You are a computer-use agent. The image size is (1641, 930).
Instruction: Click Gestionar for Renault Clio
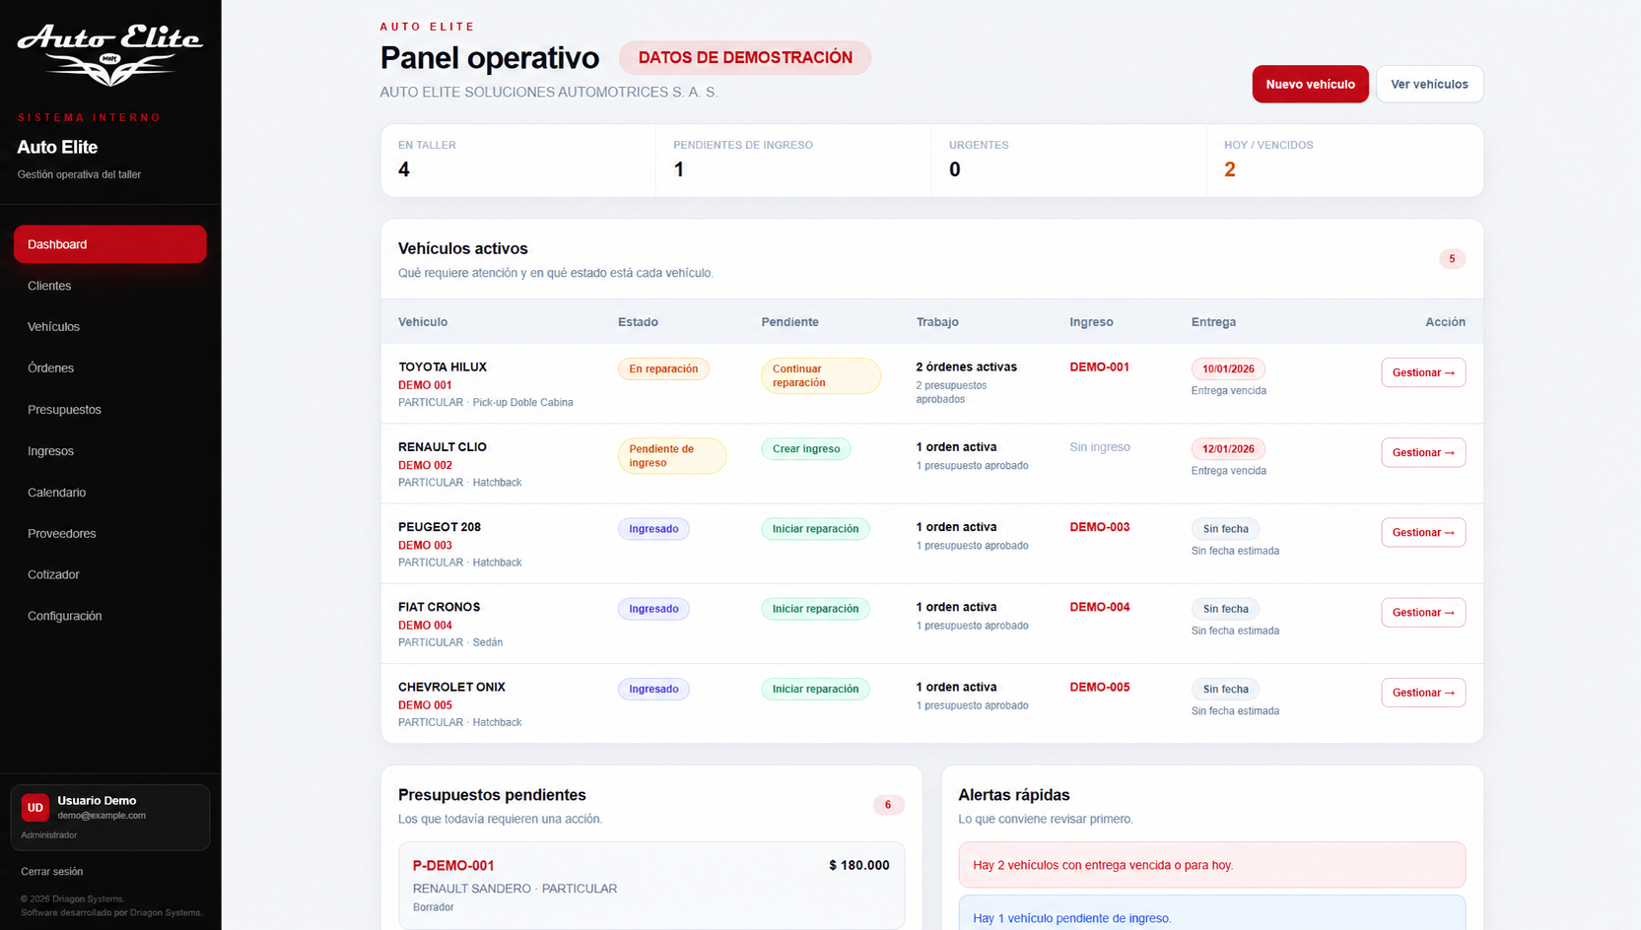click(1423, 452)
